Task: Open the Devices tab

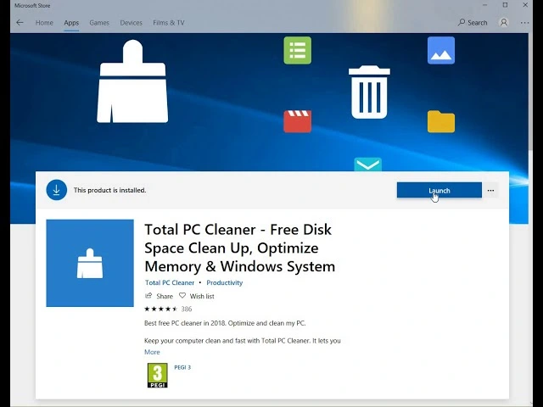Action: point(131,23)
